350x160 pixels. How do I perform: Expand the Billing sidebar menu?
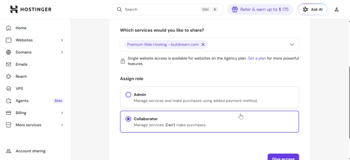(62, 113)
